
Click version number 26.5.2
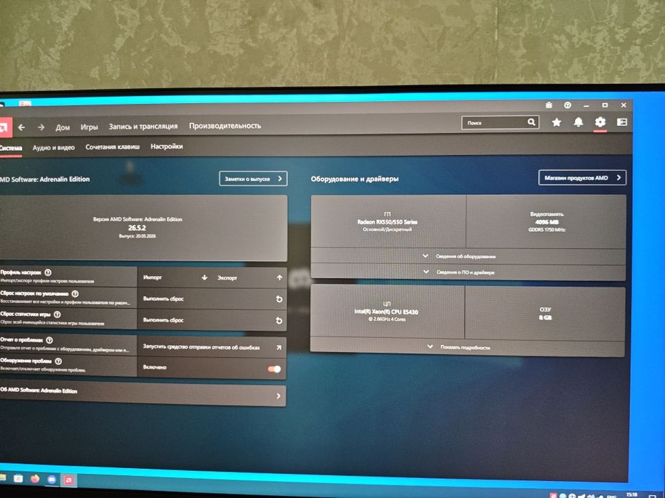pyautogui.click(x=137, y=228)
